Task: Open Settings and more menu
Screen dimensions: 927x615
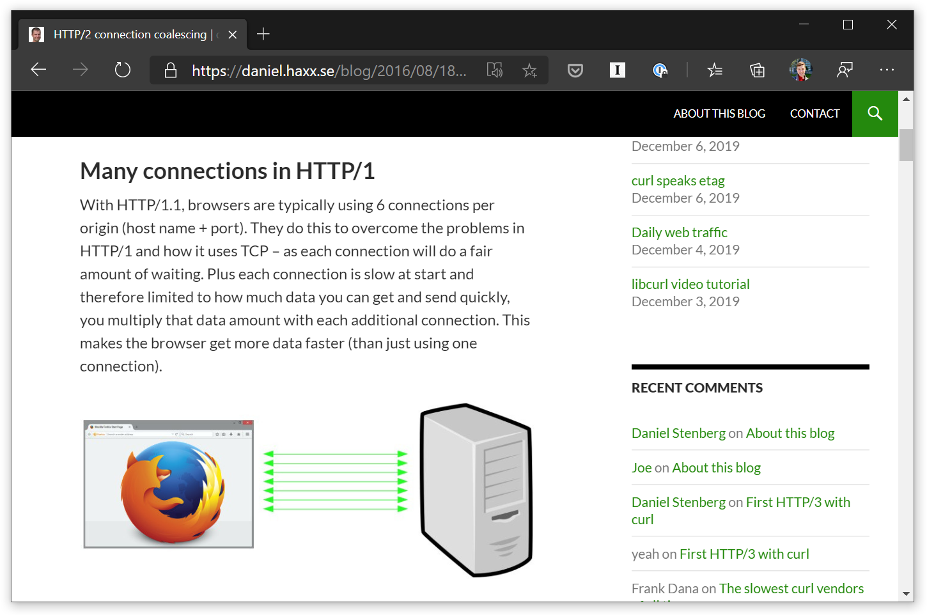Action: click(x=887, y=70)
